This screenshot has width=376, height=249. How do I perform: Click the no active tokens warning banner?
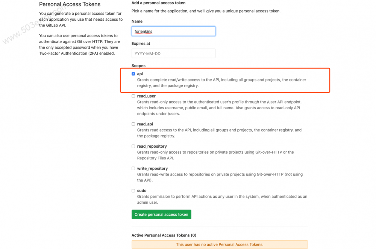coord(220,244)
